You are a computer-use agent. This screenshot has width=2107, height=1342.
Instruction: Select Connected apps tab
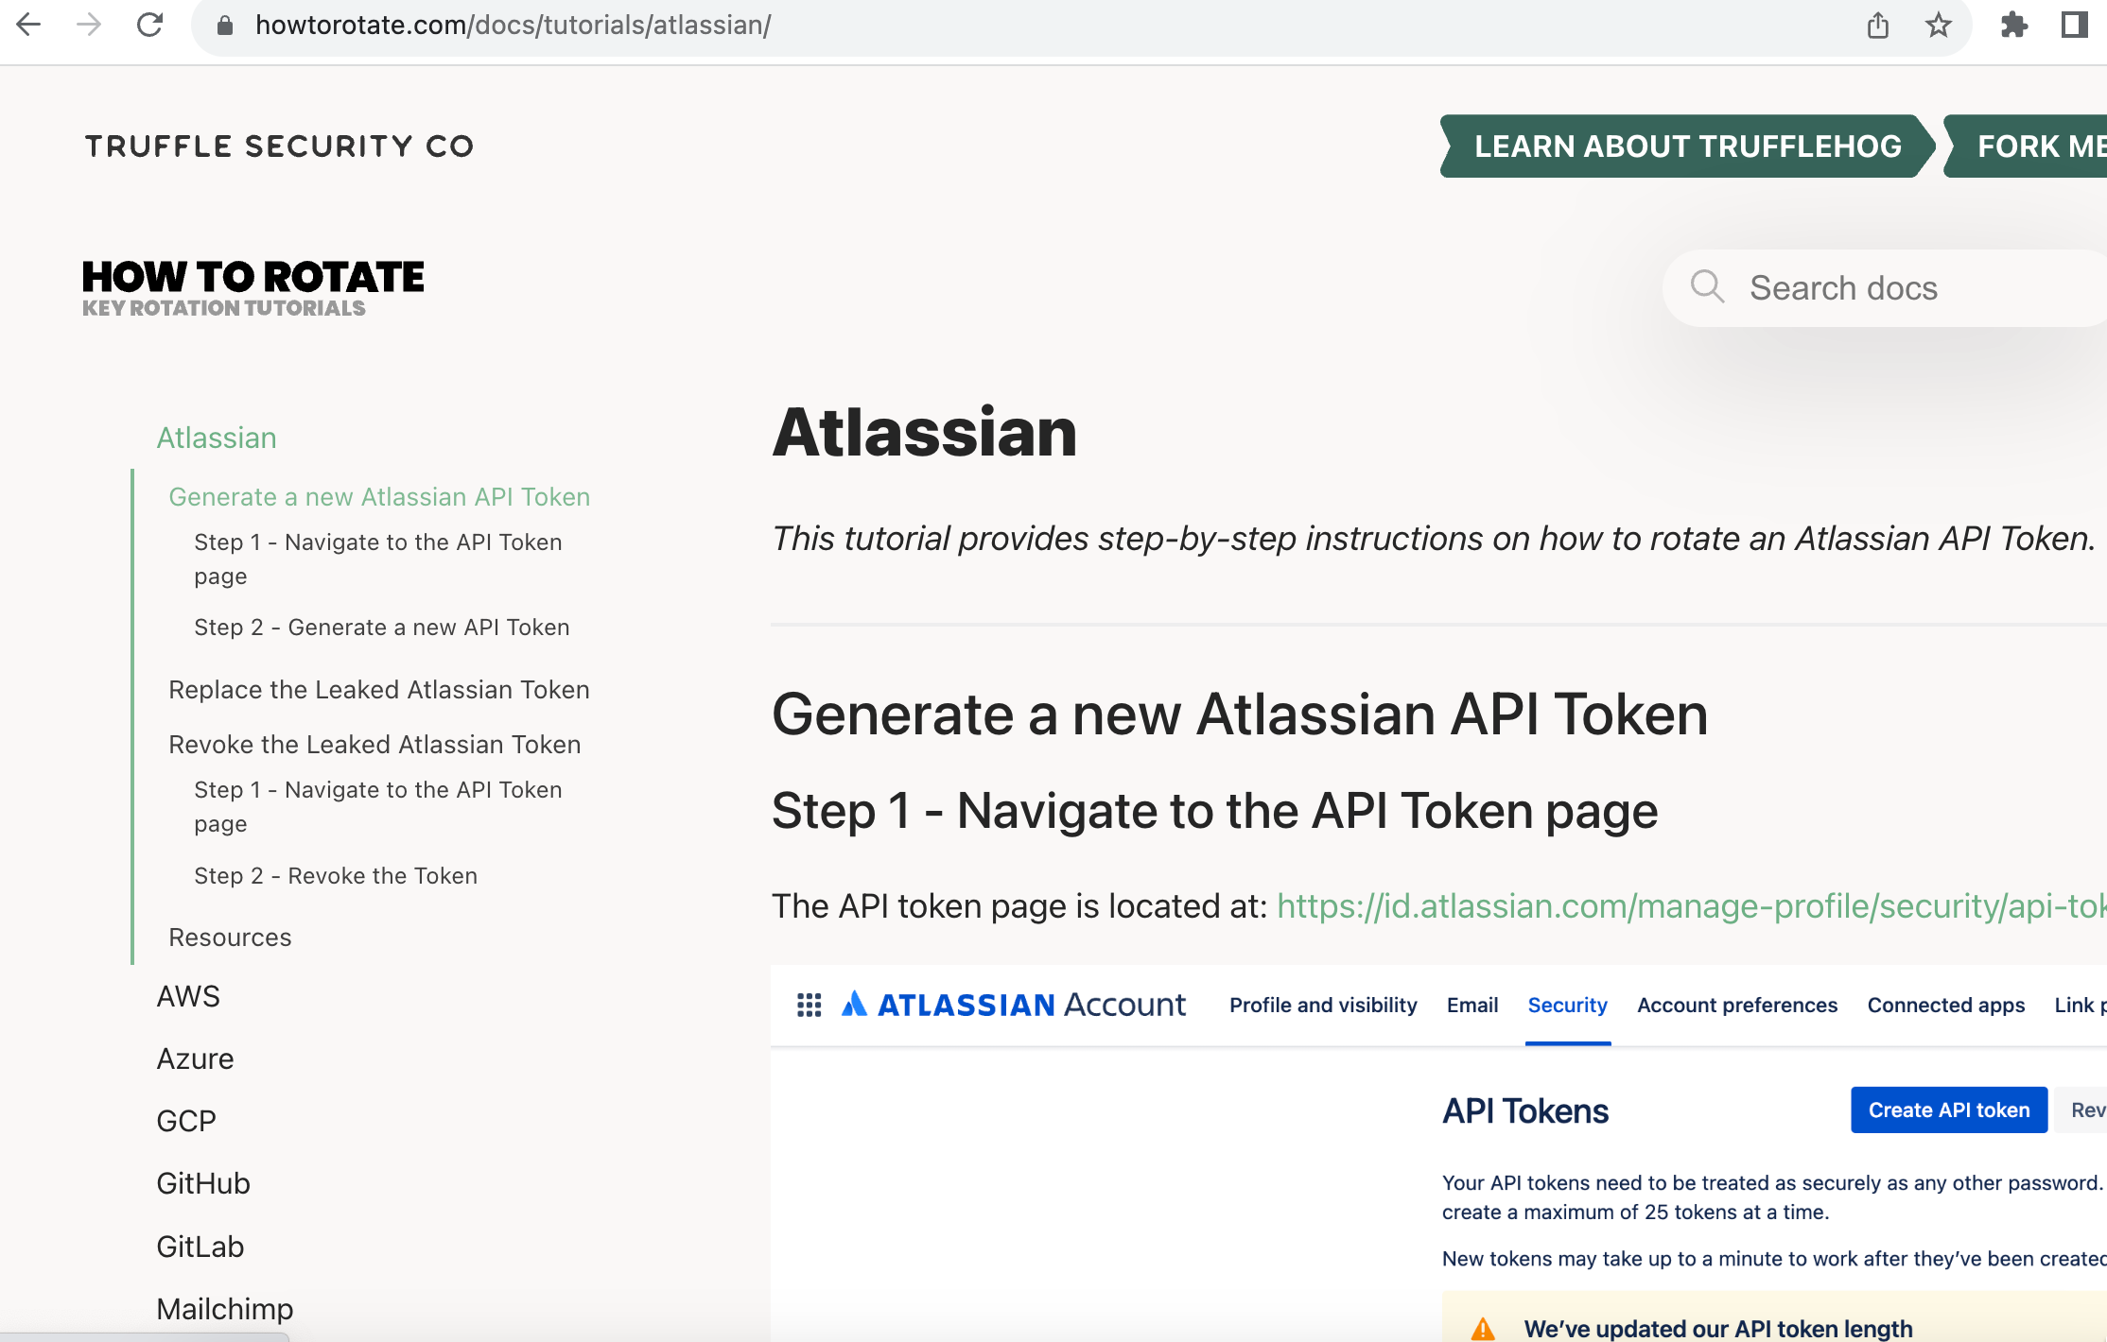tap(1946, 1005)
